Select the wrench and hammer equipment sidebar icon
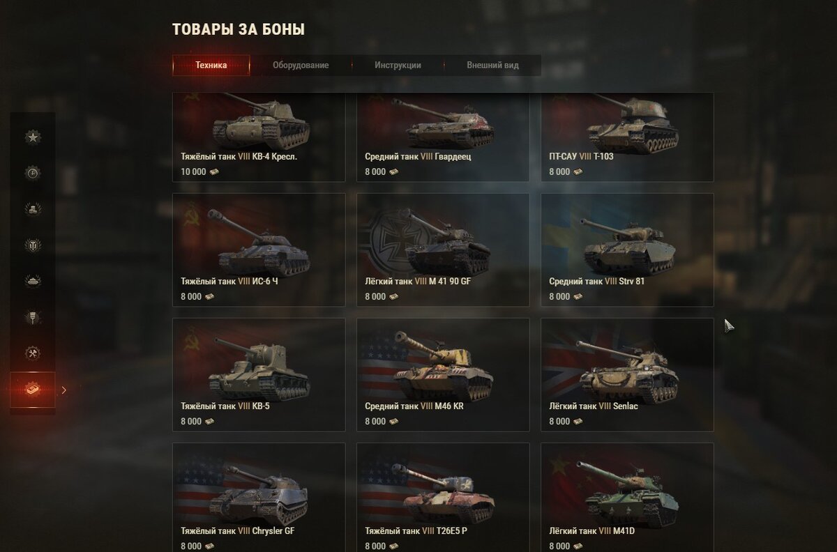The width and height of the screenshot is (837, 552). (x=33, y=354)
